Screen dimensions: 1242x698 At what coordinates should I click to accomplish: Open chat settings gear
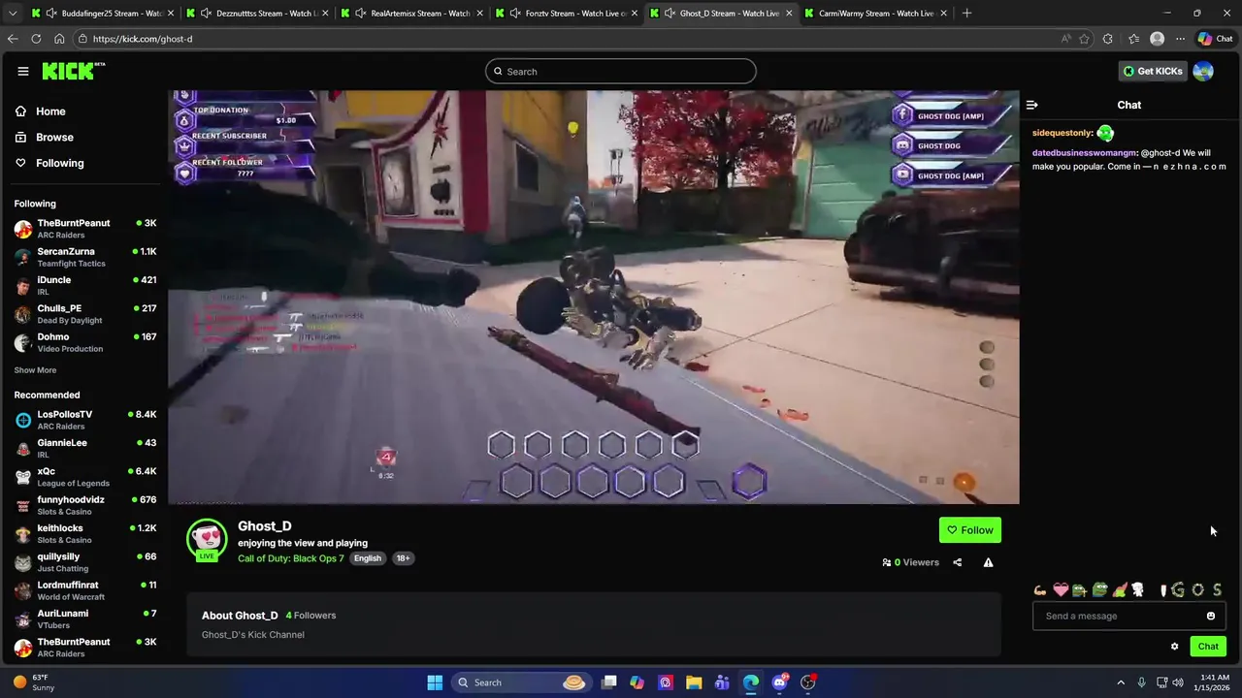1174,647
